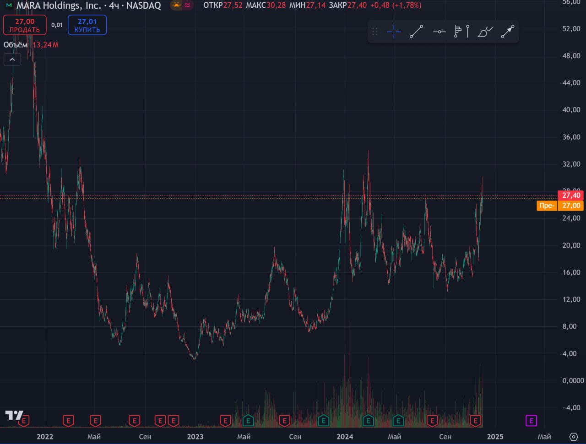Viewport: 586px width, 444px height.
Task: Open the last red earnings marker before 2025
Action: click(x=476, y=421)
